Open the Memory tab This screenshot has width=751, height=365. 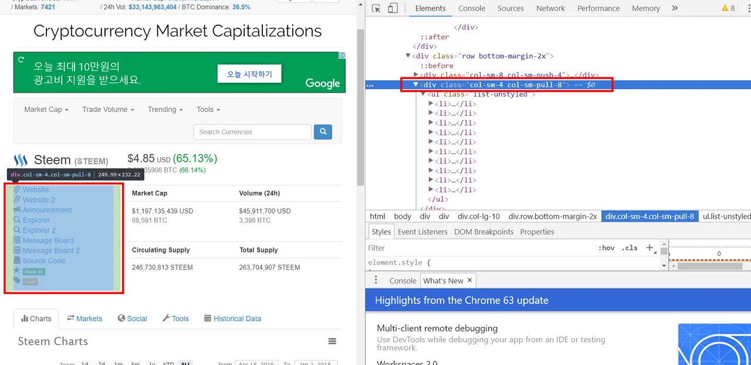(x=646, y=8)
